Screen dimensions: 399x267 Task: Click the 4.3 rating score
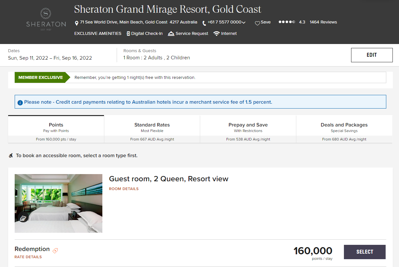(302, 22)
